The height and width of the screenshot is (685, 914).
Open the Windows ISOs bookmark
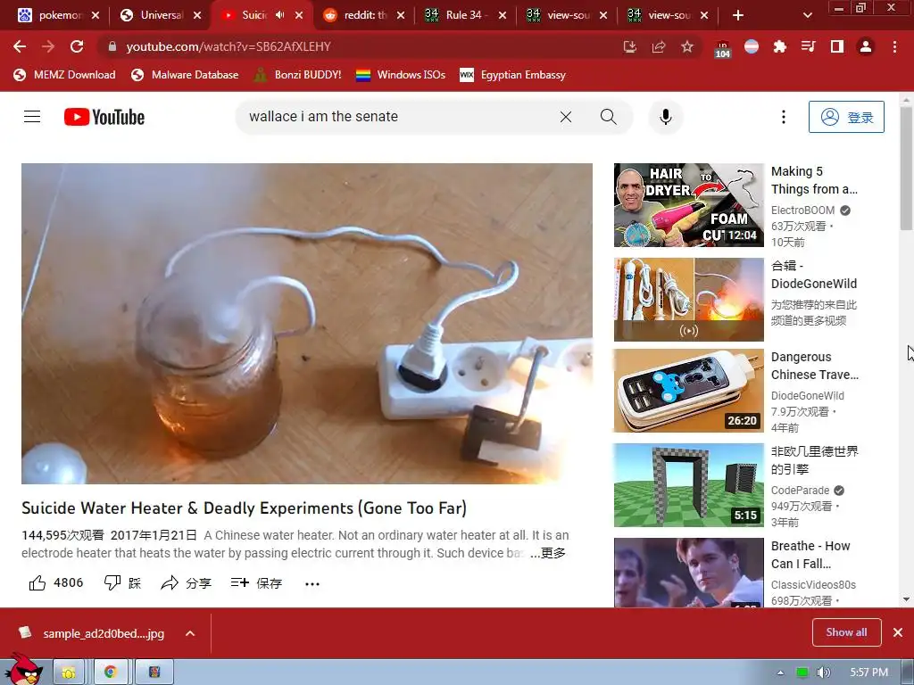(x=401, y=75)
